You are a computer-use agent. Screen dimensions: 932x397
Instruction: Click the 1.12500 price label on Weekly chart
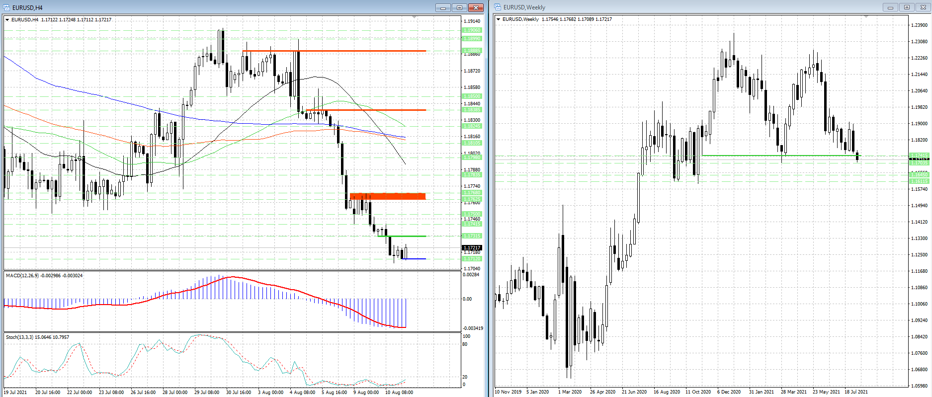click(x=919, y=255)
